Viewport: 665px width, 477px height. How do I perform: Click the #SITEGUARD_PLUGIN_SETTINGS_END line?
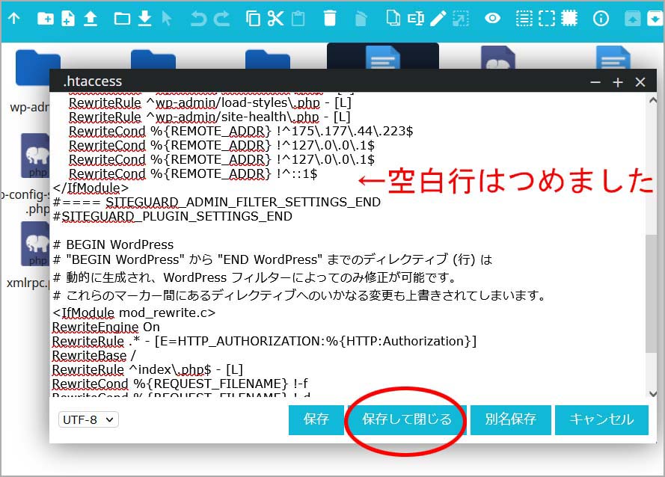click(173, 217)
